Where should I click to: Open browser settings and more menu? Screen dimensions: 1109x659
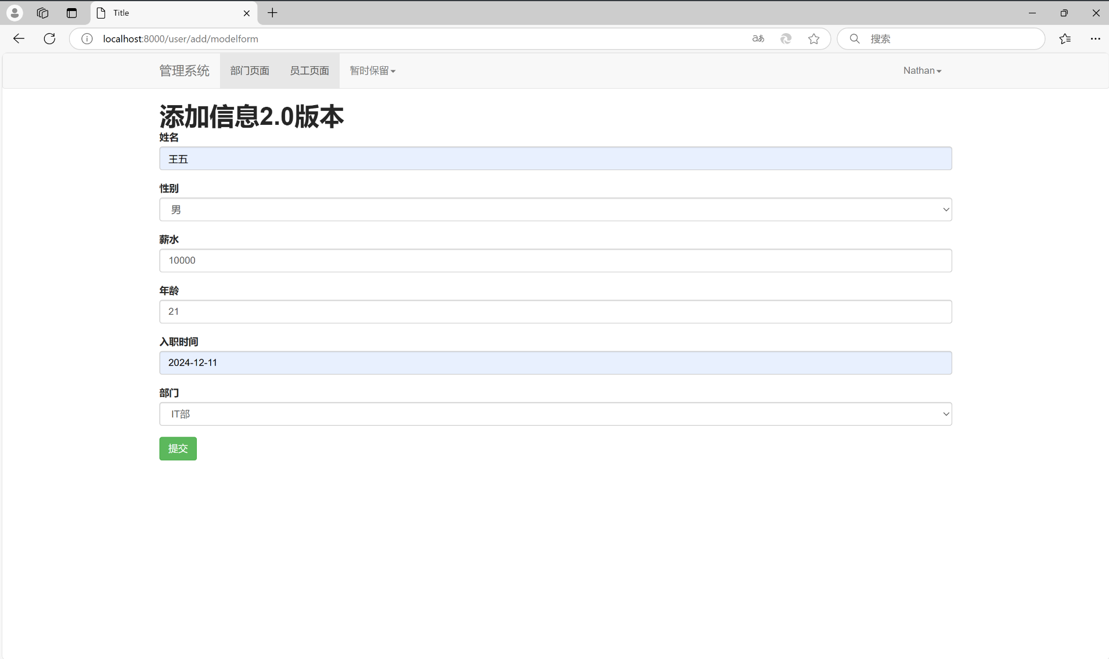coord(1096,39)
